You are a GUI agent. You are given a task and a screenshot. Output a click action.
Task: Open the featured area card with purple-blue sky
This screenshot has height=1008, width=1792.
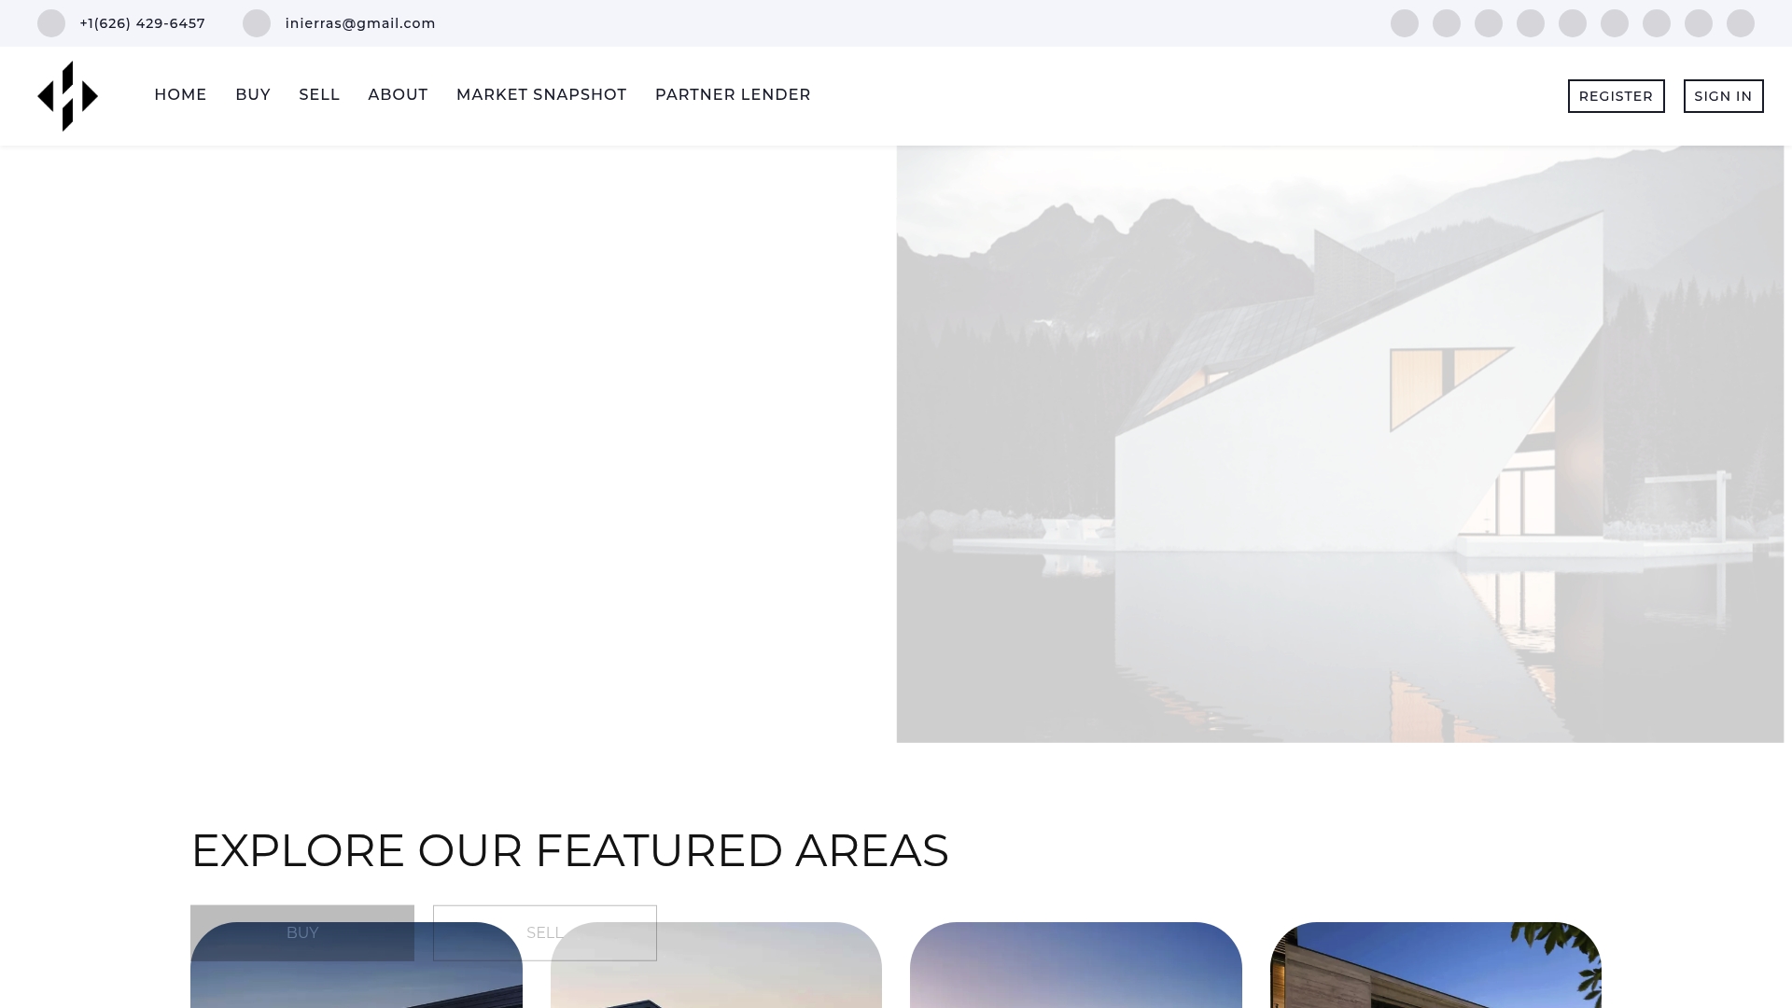point(1076,965)
